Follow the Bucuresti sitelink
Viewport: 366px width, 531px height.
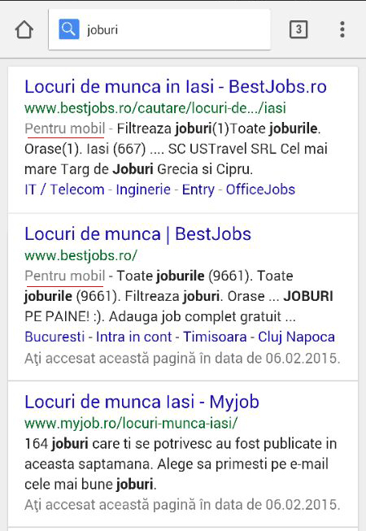(54, 337)
